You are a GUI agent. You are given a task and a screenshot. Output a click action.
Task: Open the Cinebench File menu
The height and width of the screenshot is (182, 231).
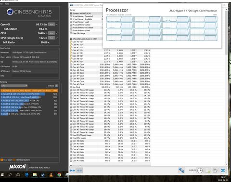1,4
